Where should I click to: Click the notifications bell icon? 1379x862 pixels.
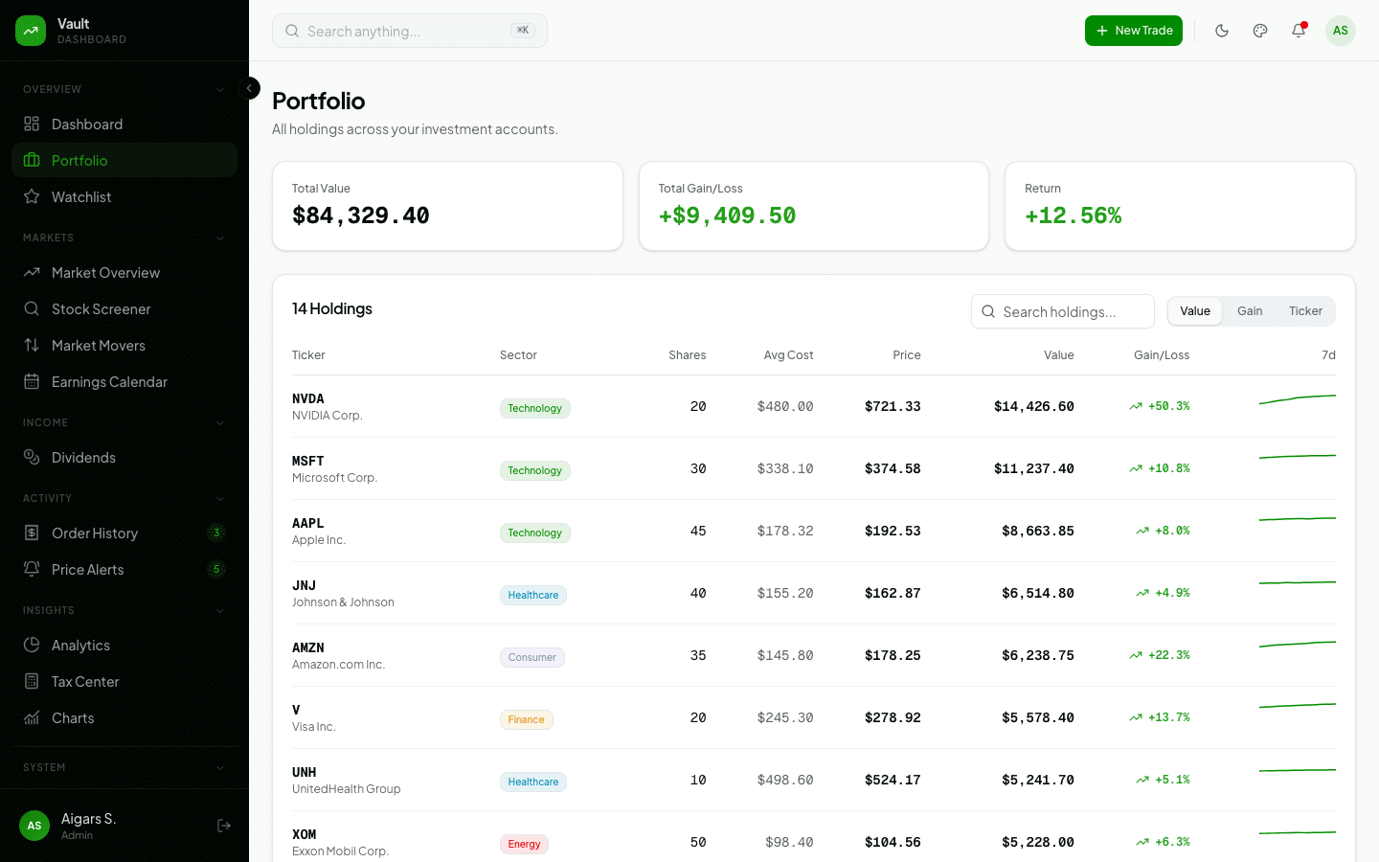(x=1298, y=30)
